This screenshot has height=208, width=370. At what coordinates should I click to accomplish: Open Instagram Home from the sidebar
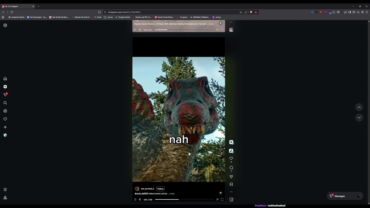pos(5,79)
